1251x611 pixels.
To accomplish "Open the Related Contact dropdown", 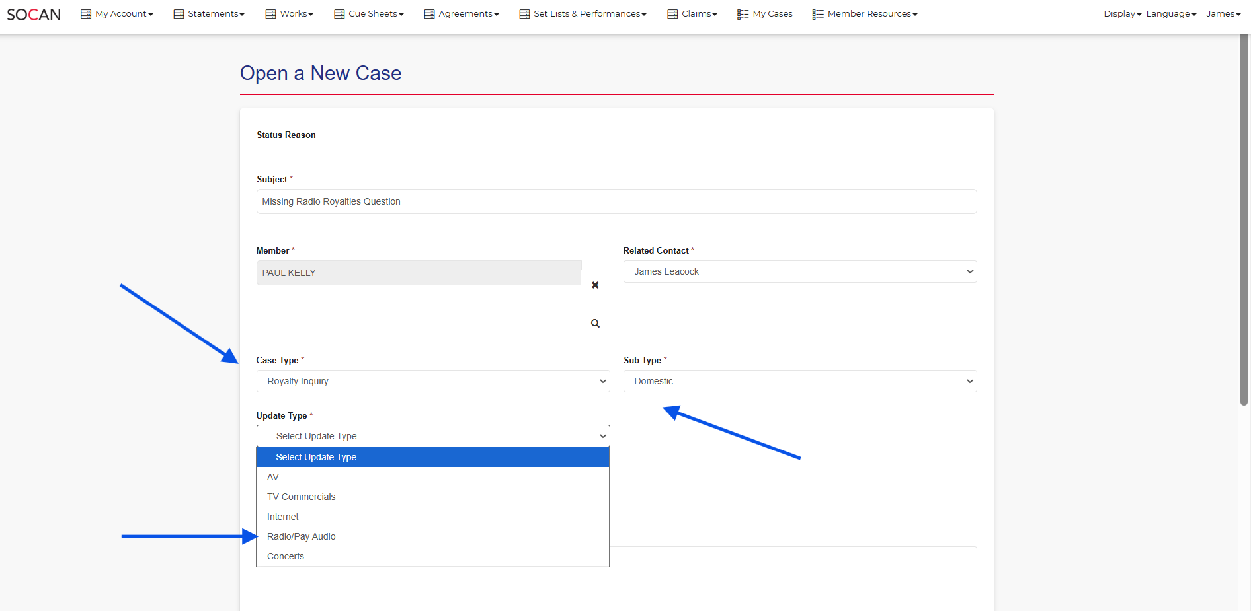I will 799,271.
